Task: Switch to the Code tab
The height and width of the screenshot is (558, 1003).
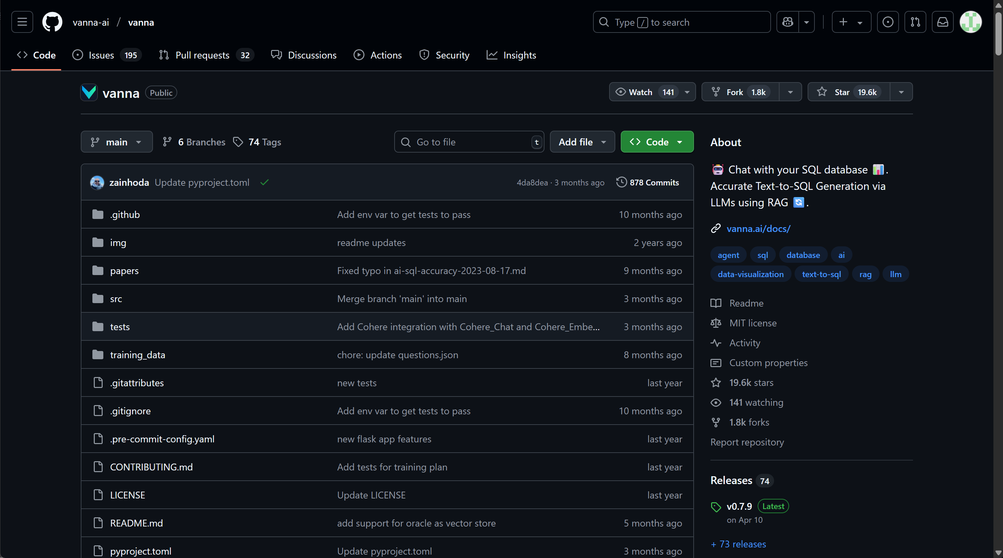Action: click(36, 55)
